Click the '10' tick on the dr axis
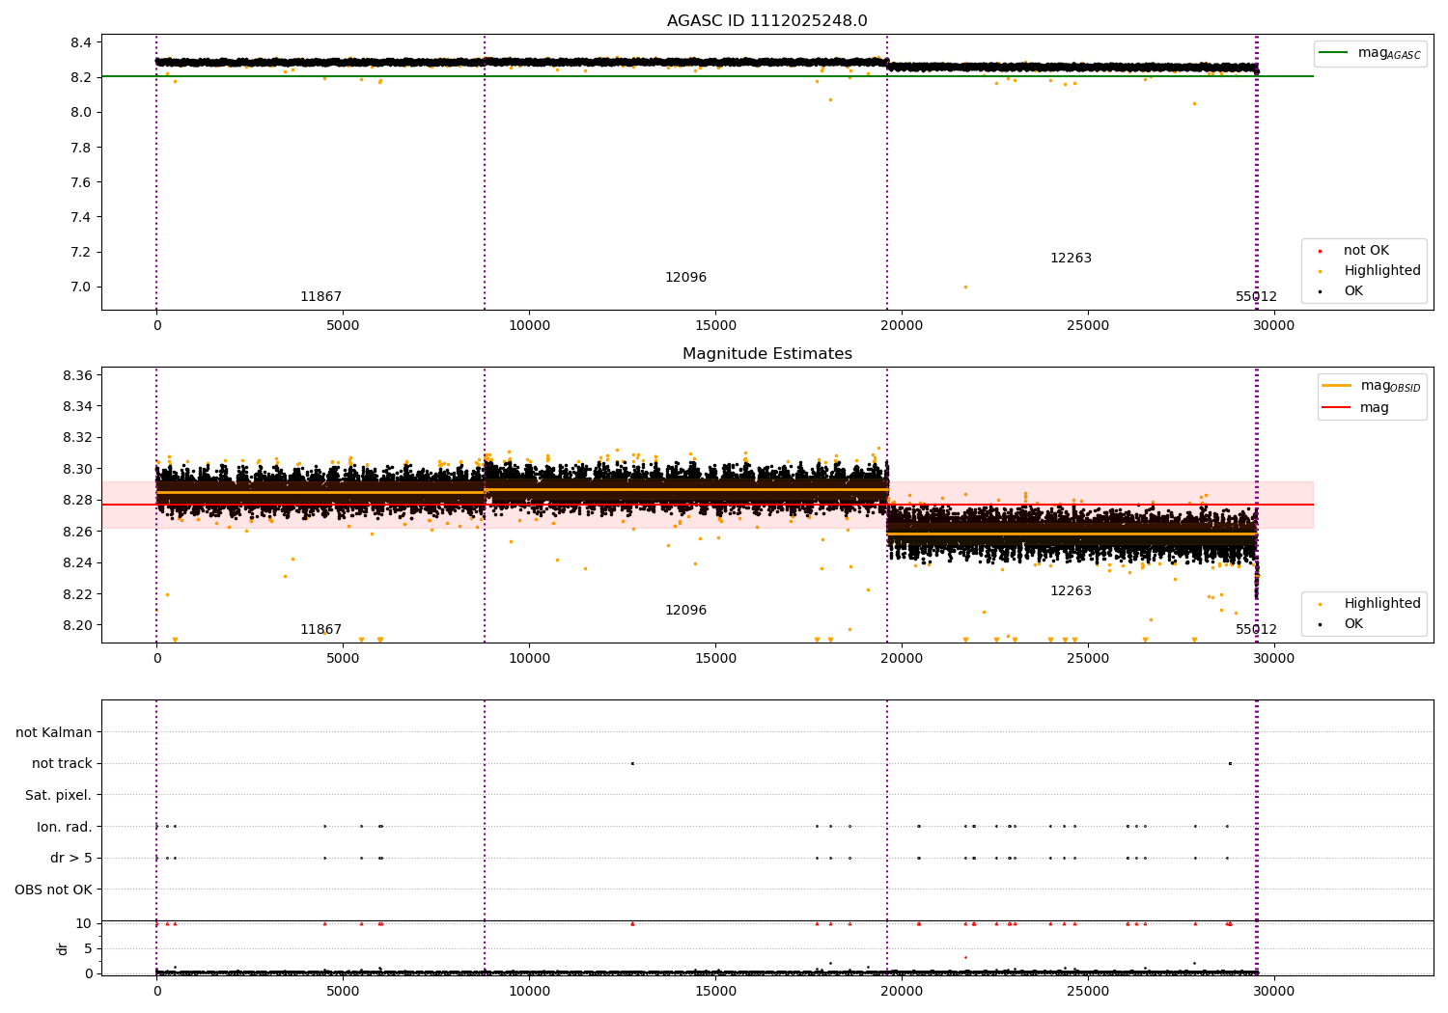 [84, 923]
